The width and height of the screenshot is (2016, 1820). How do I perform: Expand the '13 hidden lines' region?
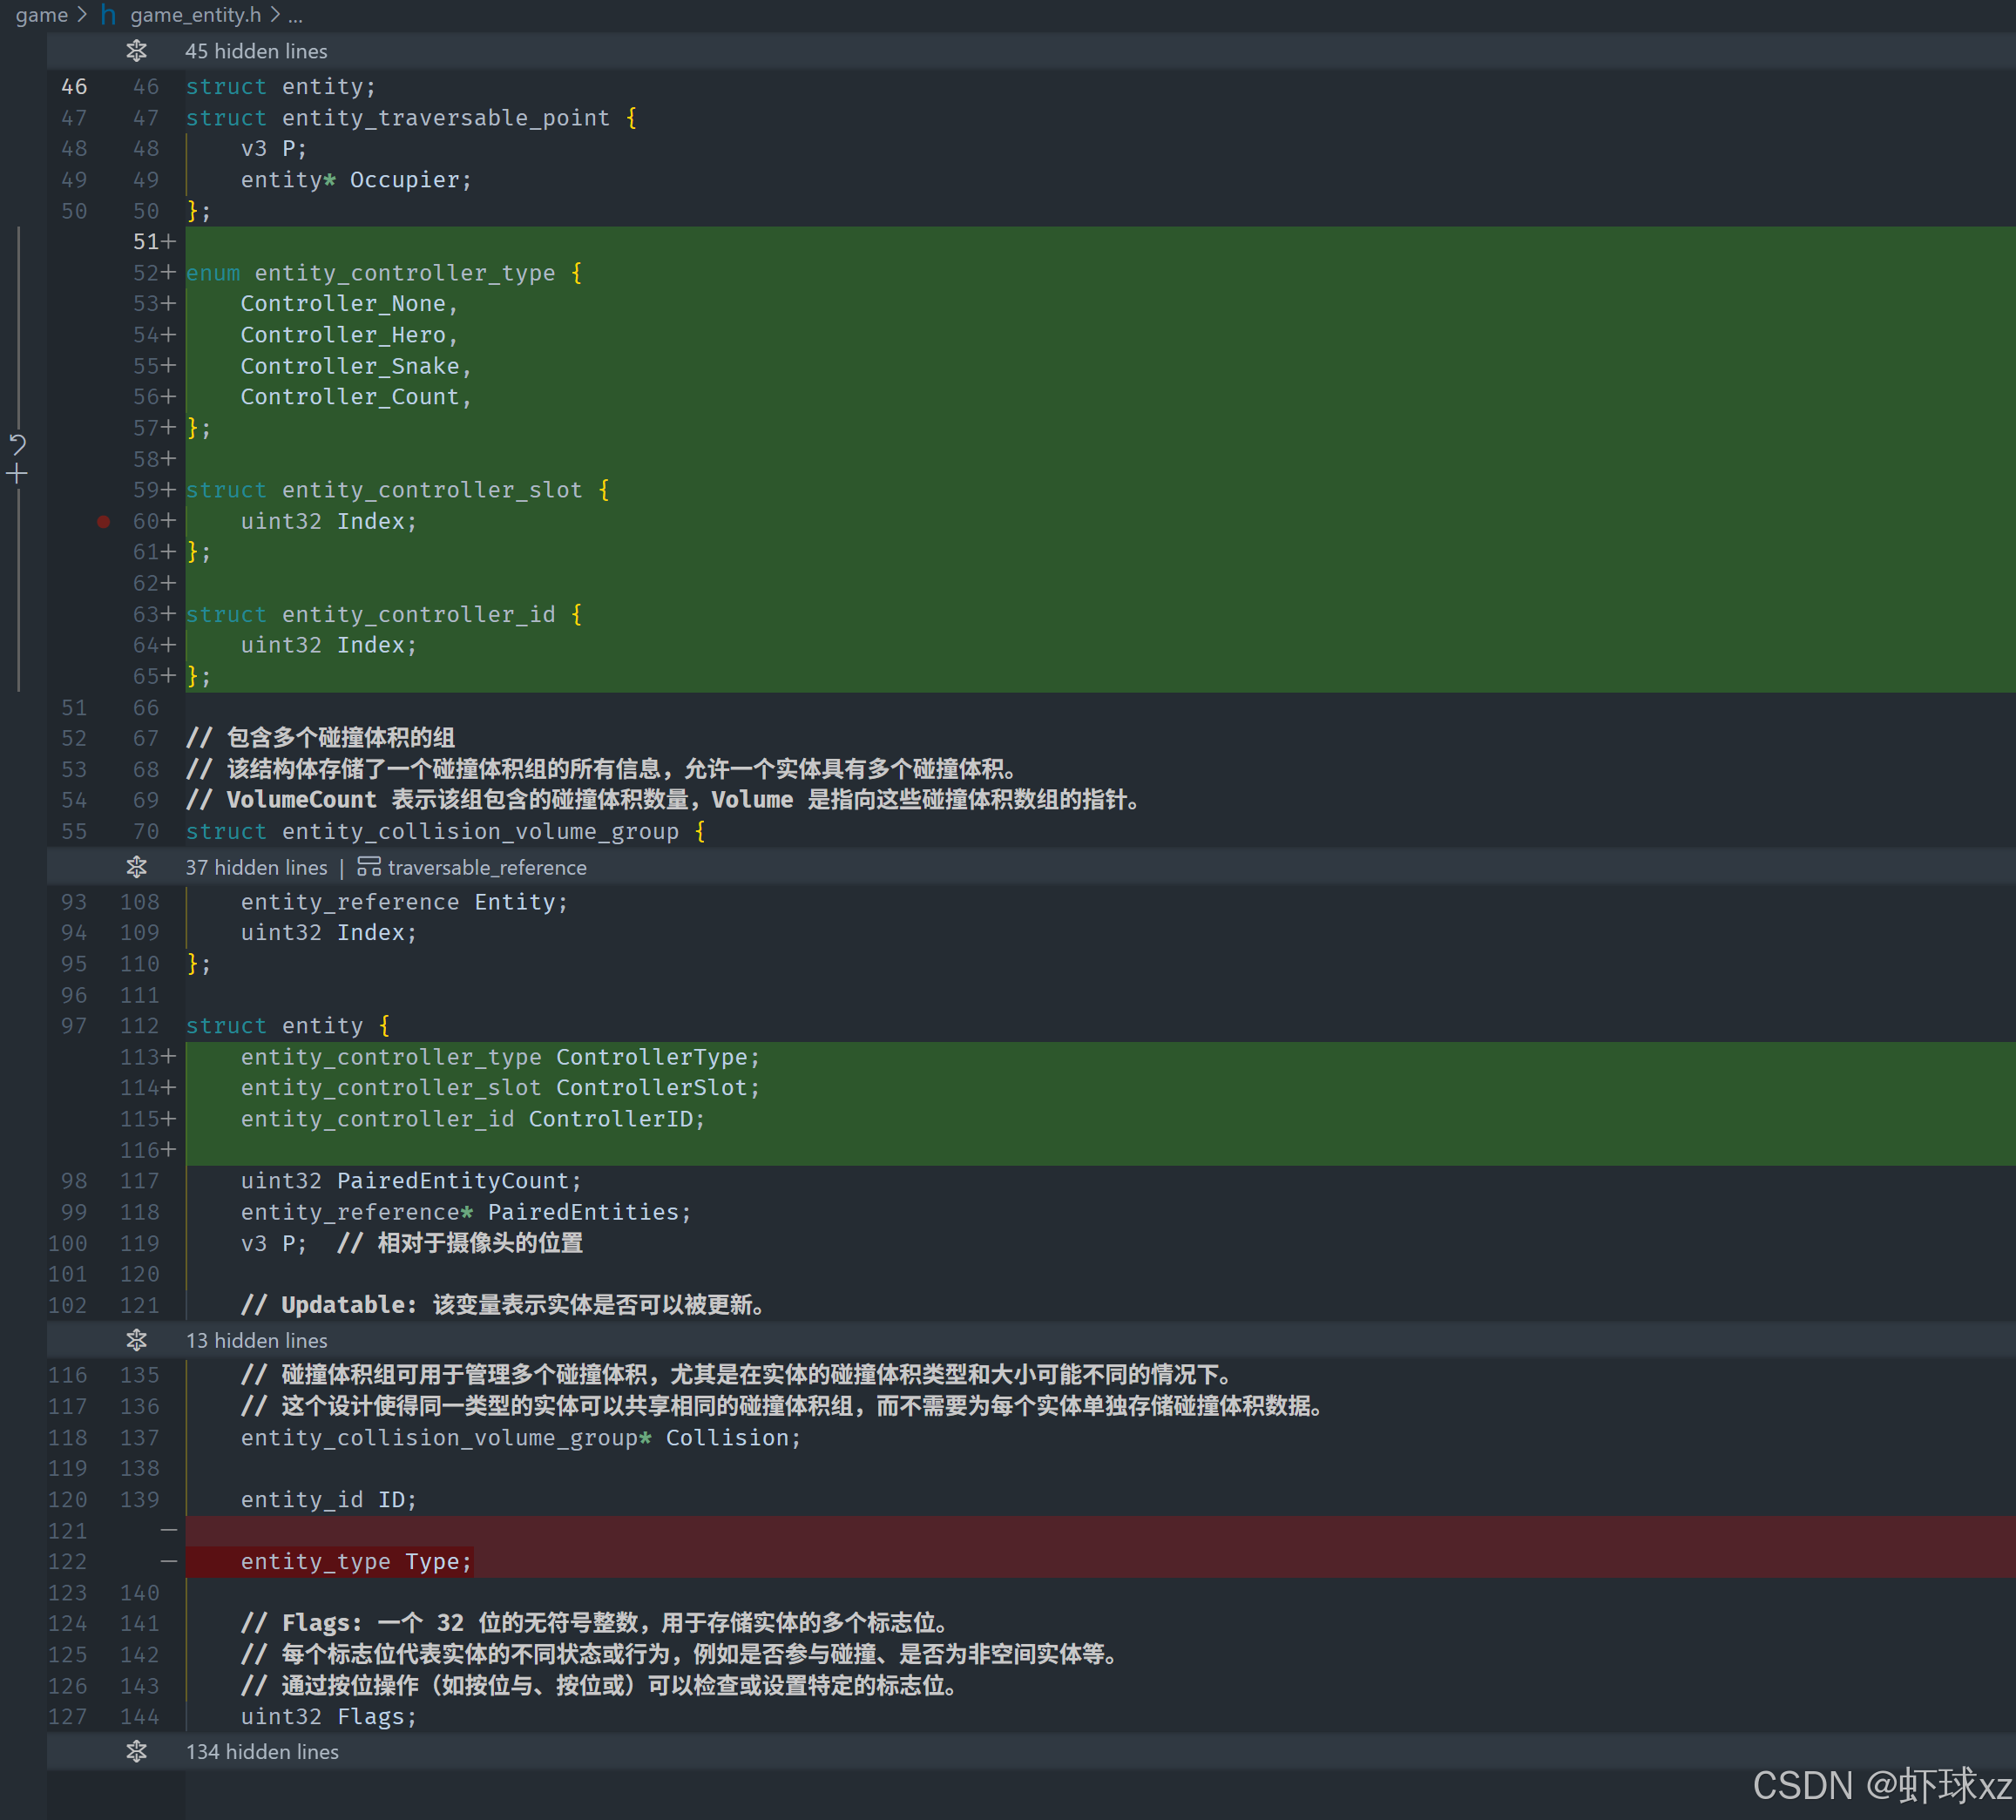pyautogui.click(x=256, y=1340)
